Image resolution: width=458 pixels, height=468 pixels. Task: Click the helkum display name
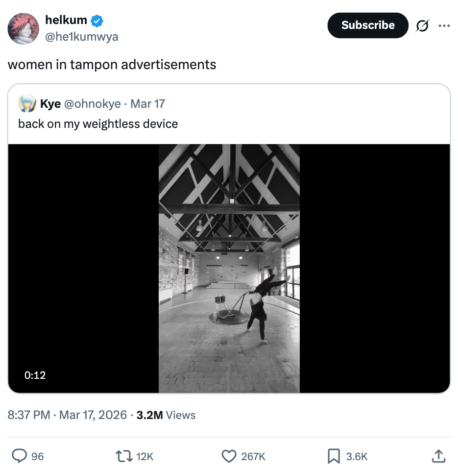66,20
